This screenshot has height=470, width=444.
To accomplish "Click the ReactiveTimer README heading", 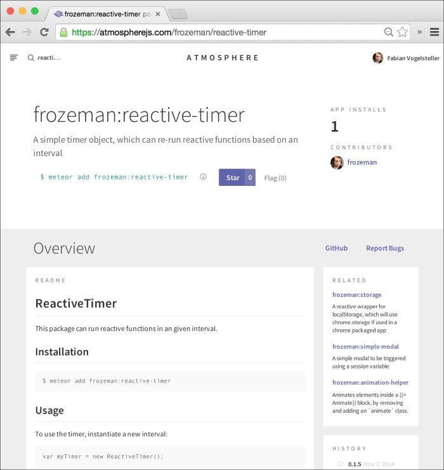I will tap(76, 303).
